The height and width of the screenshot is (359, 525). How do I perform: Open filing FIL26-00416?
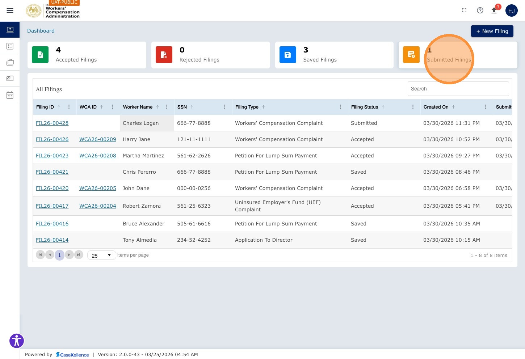pos(52,224)
